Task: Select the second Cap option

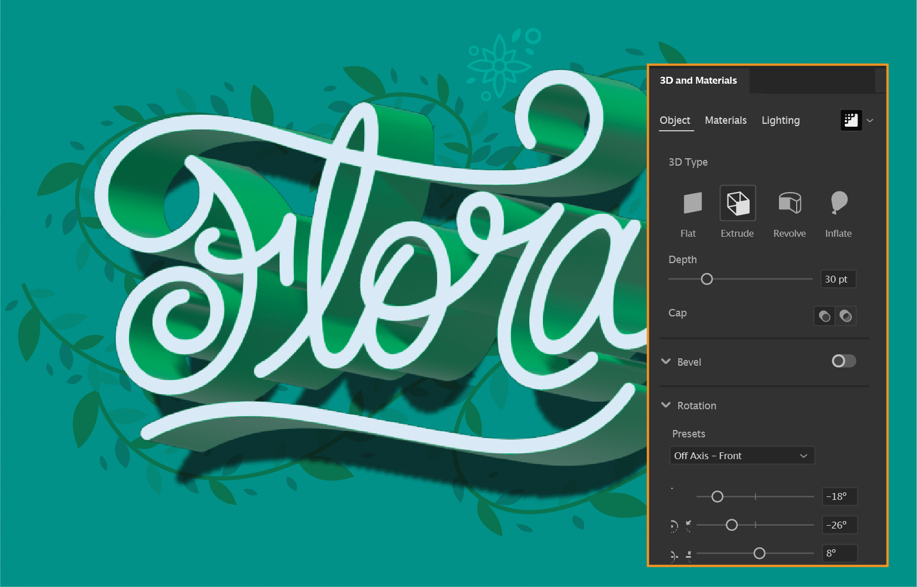Action: 847,316
